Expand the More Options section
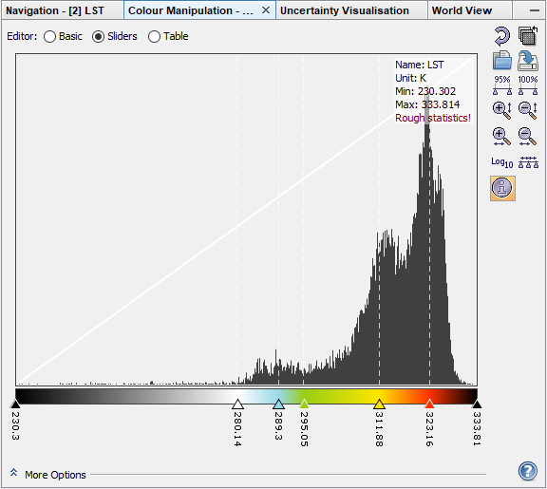This screenshot has height=489, width=547. (48, 475)
